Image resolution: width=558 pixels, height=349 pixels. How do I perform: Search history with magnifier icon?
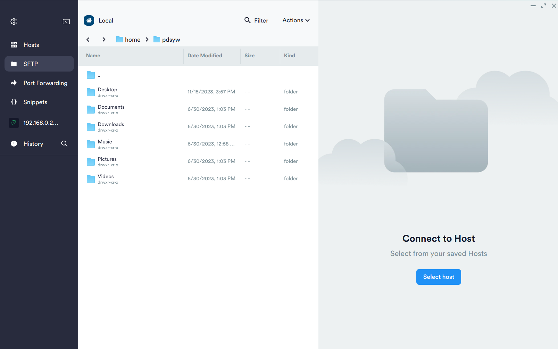click(x=64, y=144)
